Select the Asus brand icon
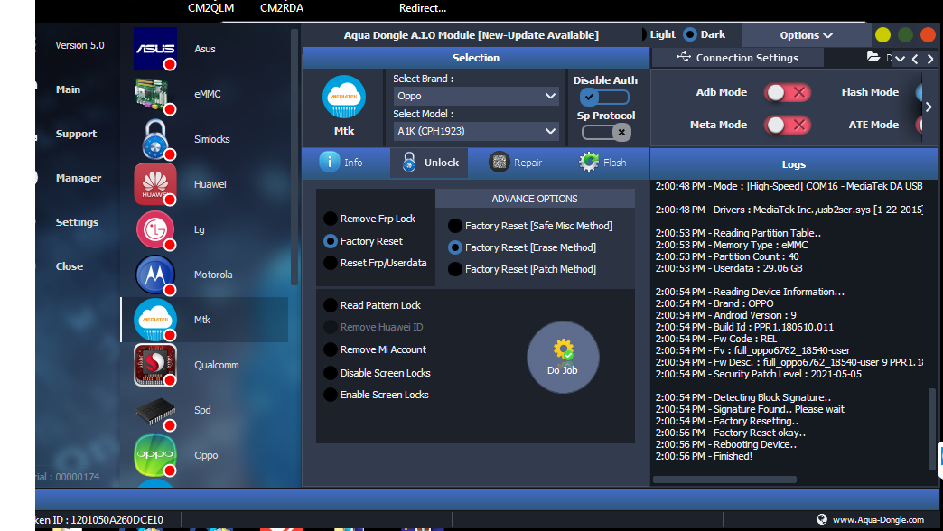This screenshot has height=531, width=943. (x=155, y=49)
